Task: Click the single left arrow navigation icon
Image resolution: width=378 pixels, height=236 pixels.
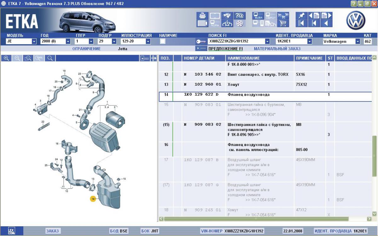Action: pyautogui.click(x=326, y=23)
